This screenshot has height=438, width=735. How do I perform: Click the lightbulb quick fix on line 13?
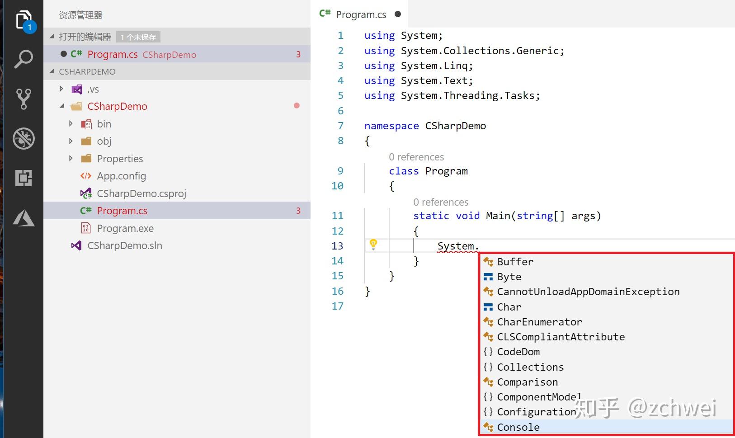click(373, 245)
